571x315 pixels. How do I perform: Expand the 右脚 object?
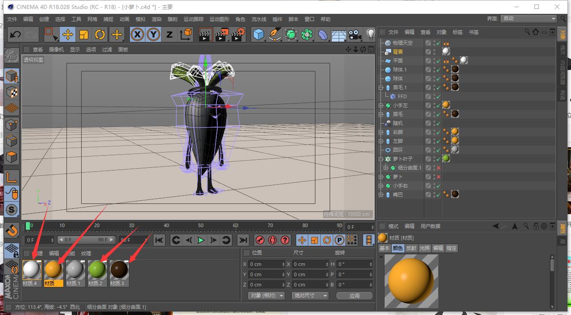[x=381, y=132]
